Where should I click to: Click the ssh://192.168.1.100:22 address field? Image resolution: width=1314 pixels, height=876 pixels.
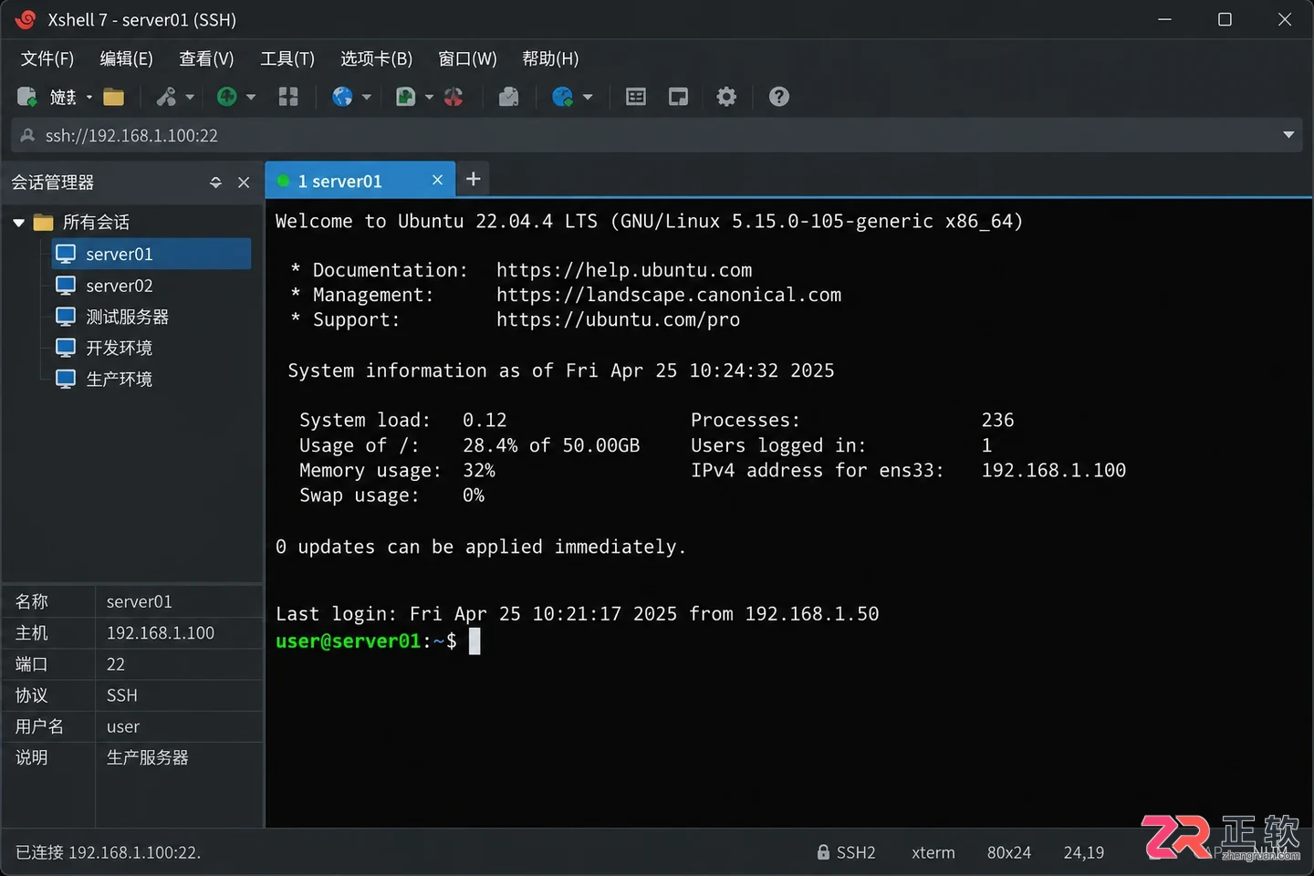click(x=648, y=135)
